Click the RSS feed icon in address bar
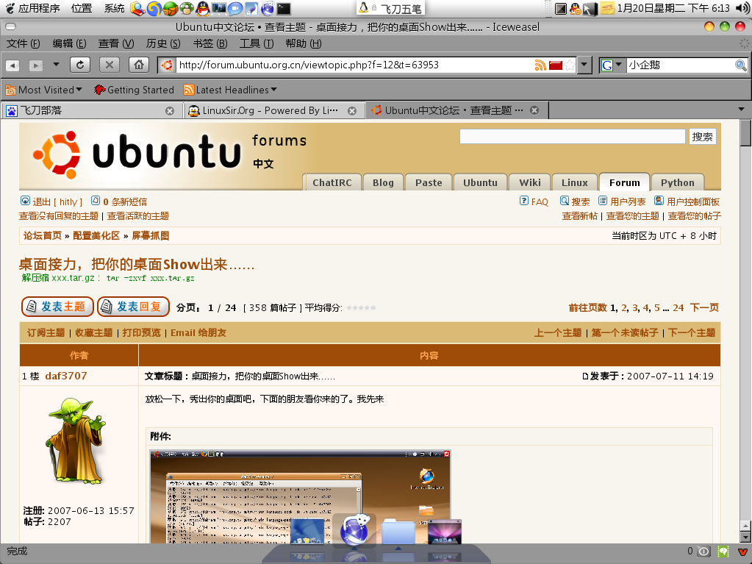752x564 pixels. 540,65
